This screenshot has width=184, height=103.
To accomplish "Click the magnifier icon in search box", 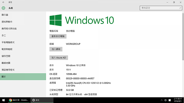I will coord(180,8).
